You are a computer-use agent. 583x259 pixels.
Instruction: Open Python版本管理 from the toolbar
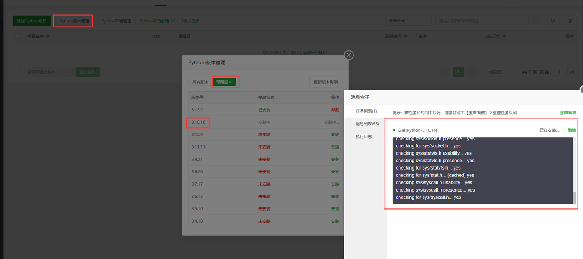[x=74, y=21]
